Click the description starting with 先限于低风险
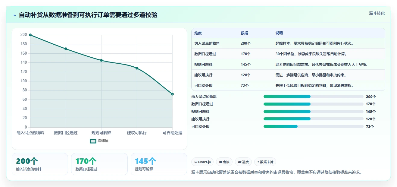397x187 pixels. click(314, 86)
